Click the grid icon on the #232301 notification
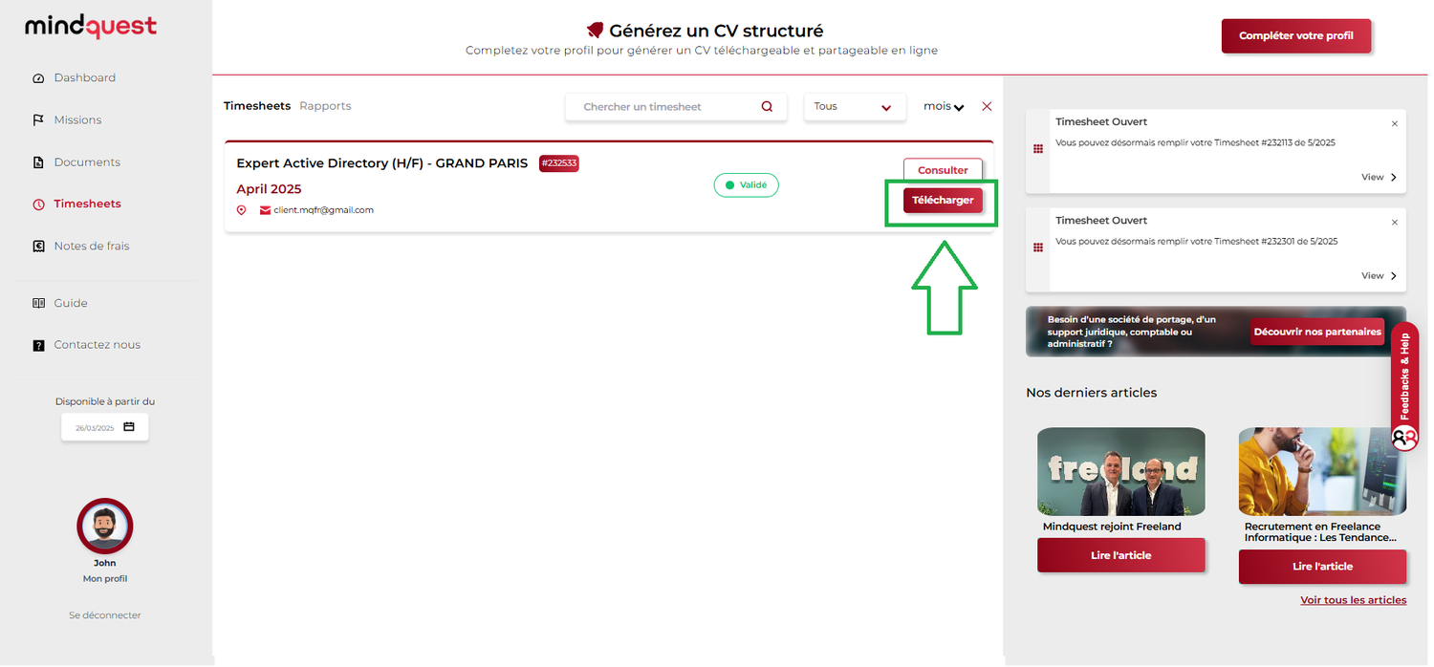Viewport: 1434px width, 667px height. point(1038,247)
